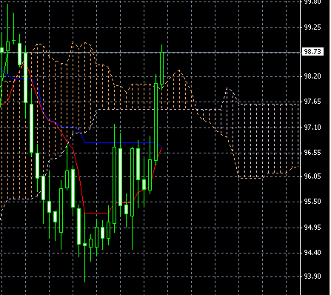Click the 94.95 price scale label
The height and width of the screenshot is (295, 331).
pos(312,228)
